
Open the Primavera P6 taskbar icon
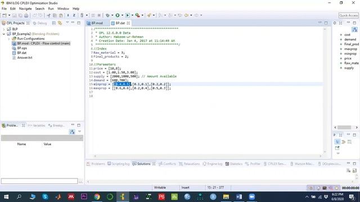click(x=161, y=197)
